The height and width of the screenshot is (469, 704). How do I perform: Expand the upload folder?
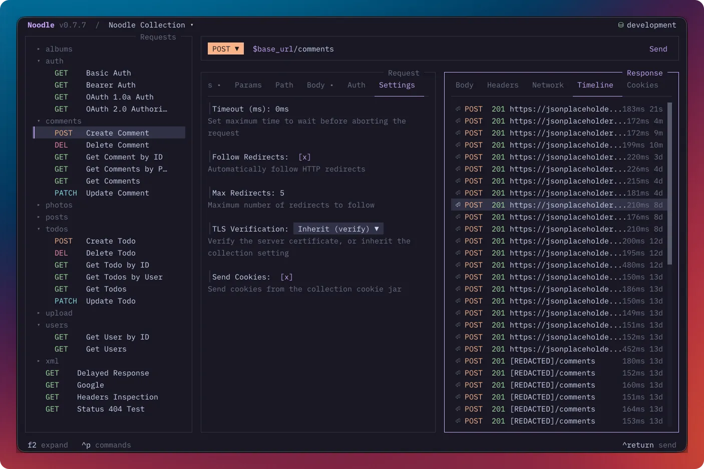39,313
